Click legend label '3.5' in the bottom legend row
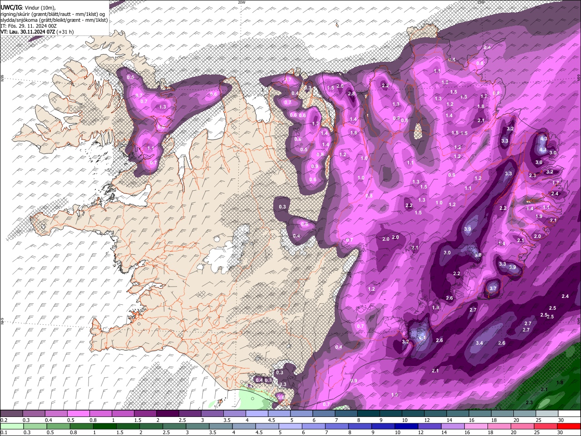Viewport: 581px width, 436px height. click(213, 432)
